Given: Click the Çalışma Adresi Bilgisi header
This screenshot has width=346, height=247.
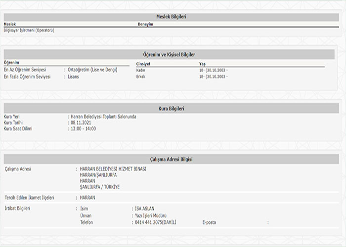Looking at the screenshot, I should [171, 159].
